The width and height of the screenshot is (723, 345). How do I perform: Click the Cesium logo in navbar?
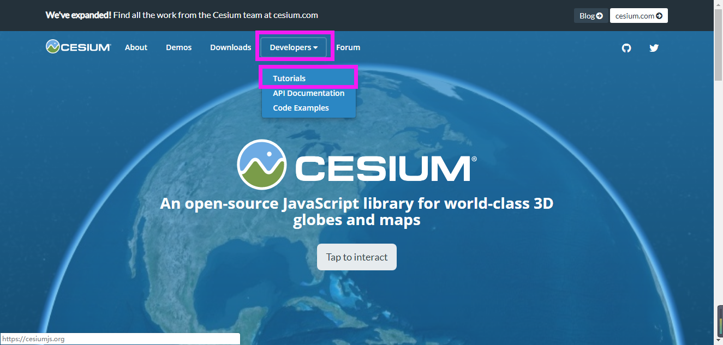tap(79, 47)
